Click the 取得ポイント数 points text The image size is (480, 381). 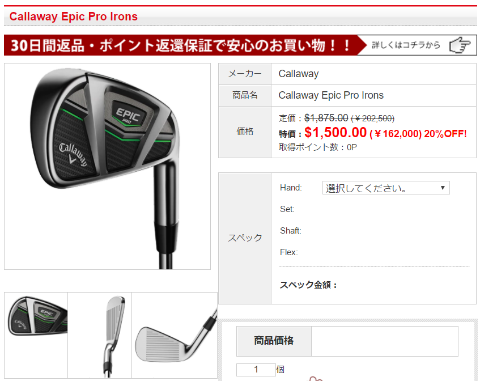tap(318, 147)
